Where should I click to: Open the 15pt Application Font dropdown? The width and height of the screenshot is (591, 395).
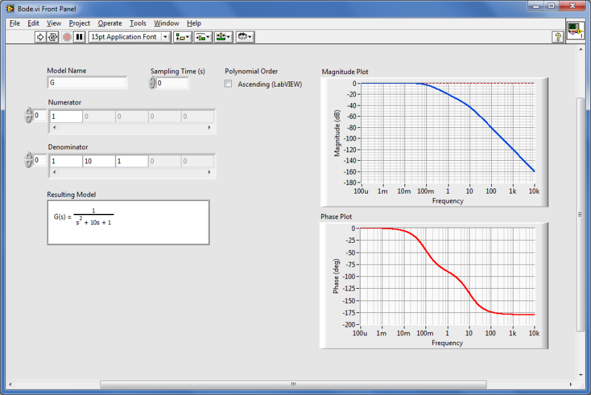coord(129,37)
